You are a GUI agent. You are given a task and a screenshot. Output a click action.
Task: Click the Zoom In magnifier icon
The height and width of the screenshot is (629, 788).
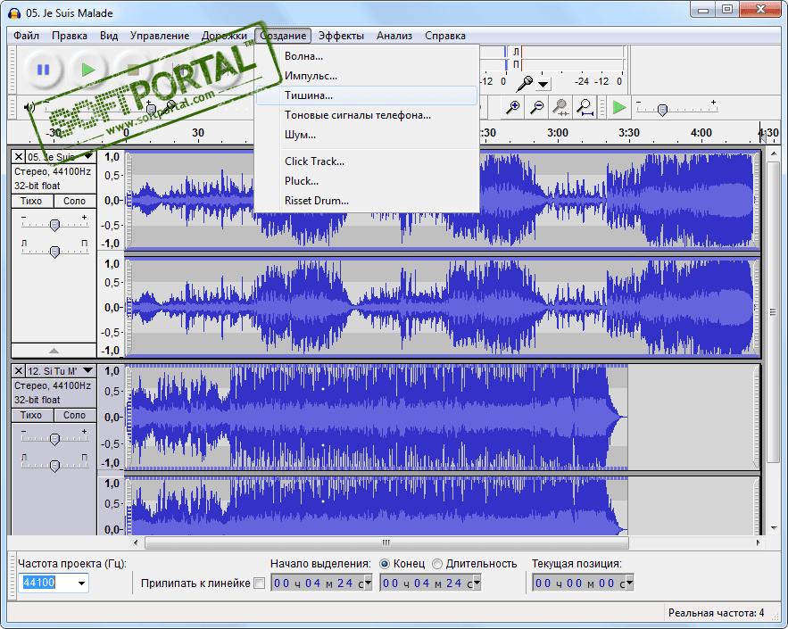point(513,107)
